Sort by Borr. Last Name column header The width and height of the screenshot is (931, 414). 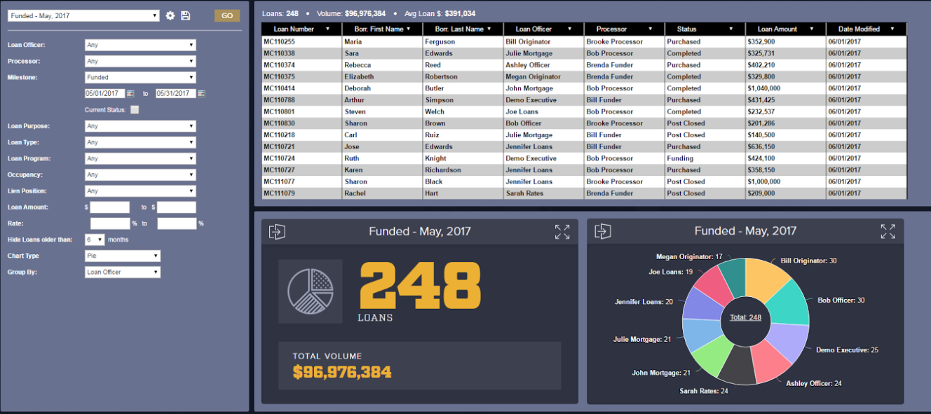click(463, 29)
